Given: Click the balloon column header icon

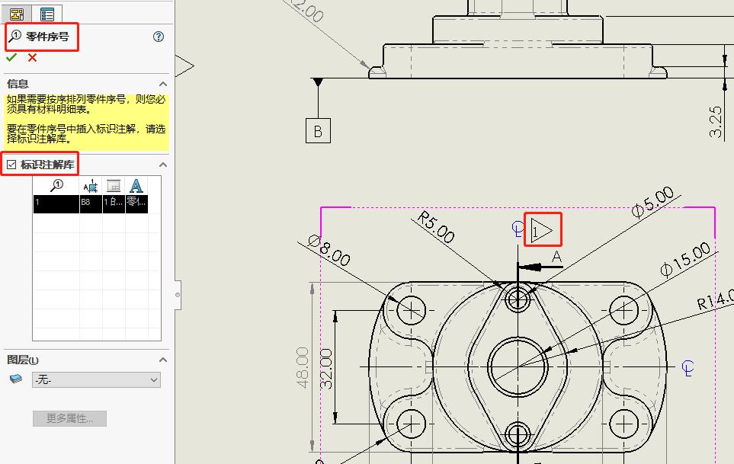Looking at the screenshot, I should point(56,186).
